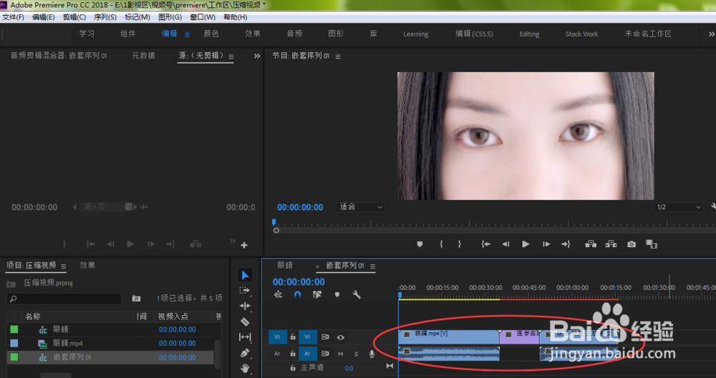This screenshot has width=716, height=378.
Task: Solo the A1 audio track
Action: click(x=356, y=354)
